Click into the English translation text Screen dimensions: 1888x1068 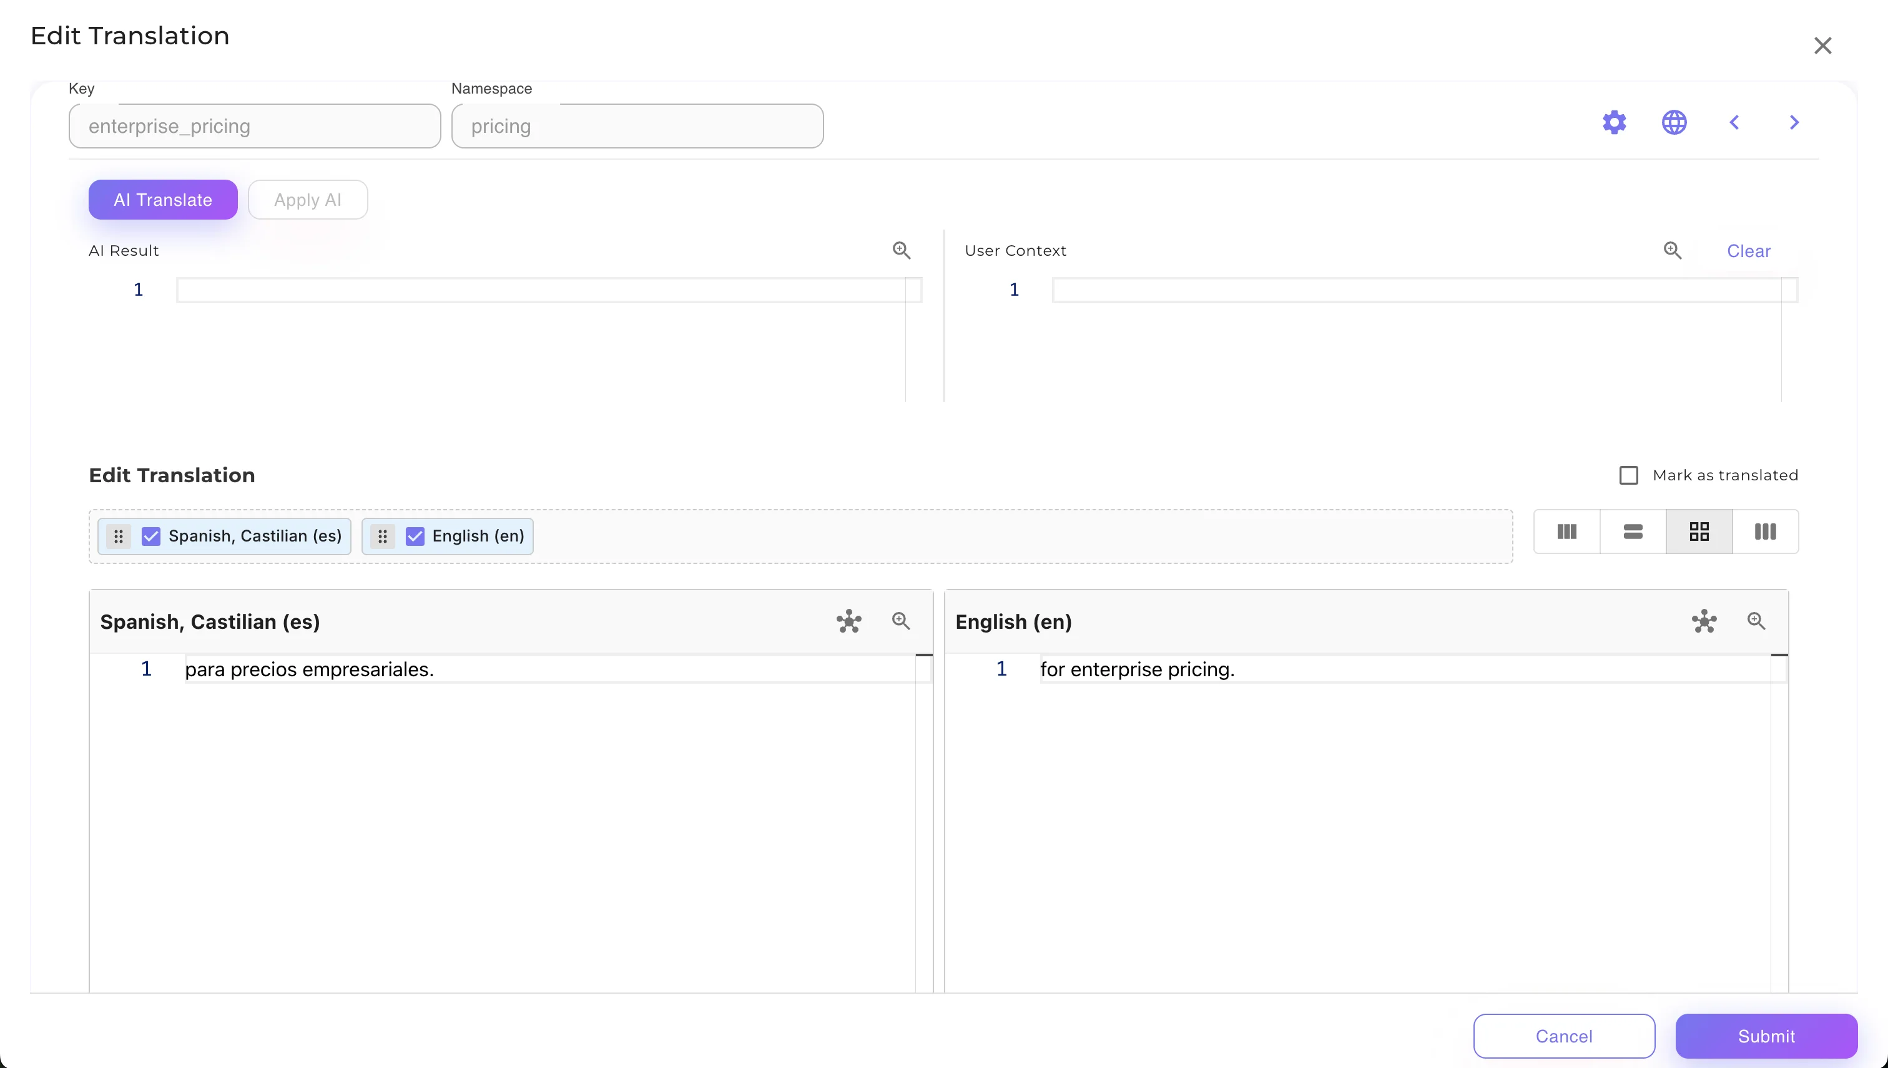point(1136,669)
